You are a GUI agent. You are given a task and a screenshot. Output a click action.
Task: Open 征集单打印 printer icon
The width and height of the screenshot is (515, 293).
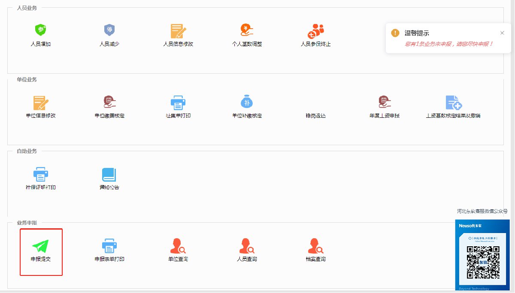pos(178,103)
